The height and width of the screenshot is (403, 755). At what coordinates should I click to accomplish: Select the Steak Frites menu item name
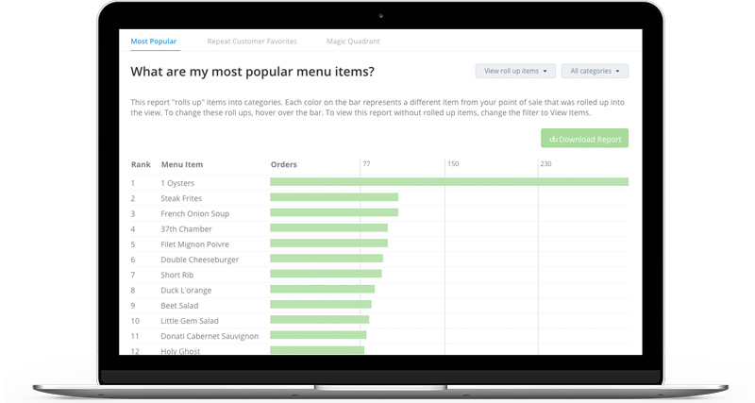coord(181,198)
